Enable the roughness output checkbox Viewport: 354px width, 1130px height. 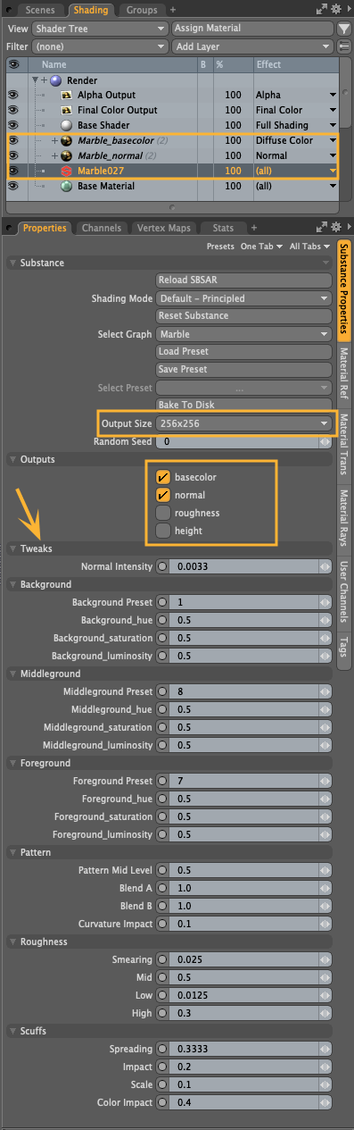[163, 513]
